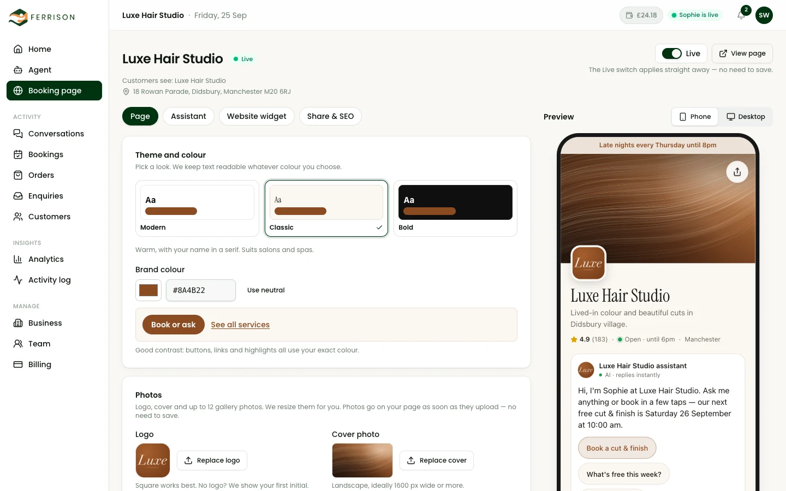The image size is (786, 491).
Task: Open Conversations in sidebar
Action: tap(55, 134)
